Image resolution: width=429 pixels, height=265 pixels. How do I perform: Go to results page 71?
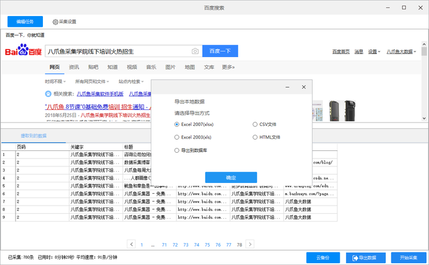[x=164, y=245]
